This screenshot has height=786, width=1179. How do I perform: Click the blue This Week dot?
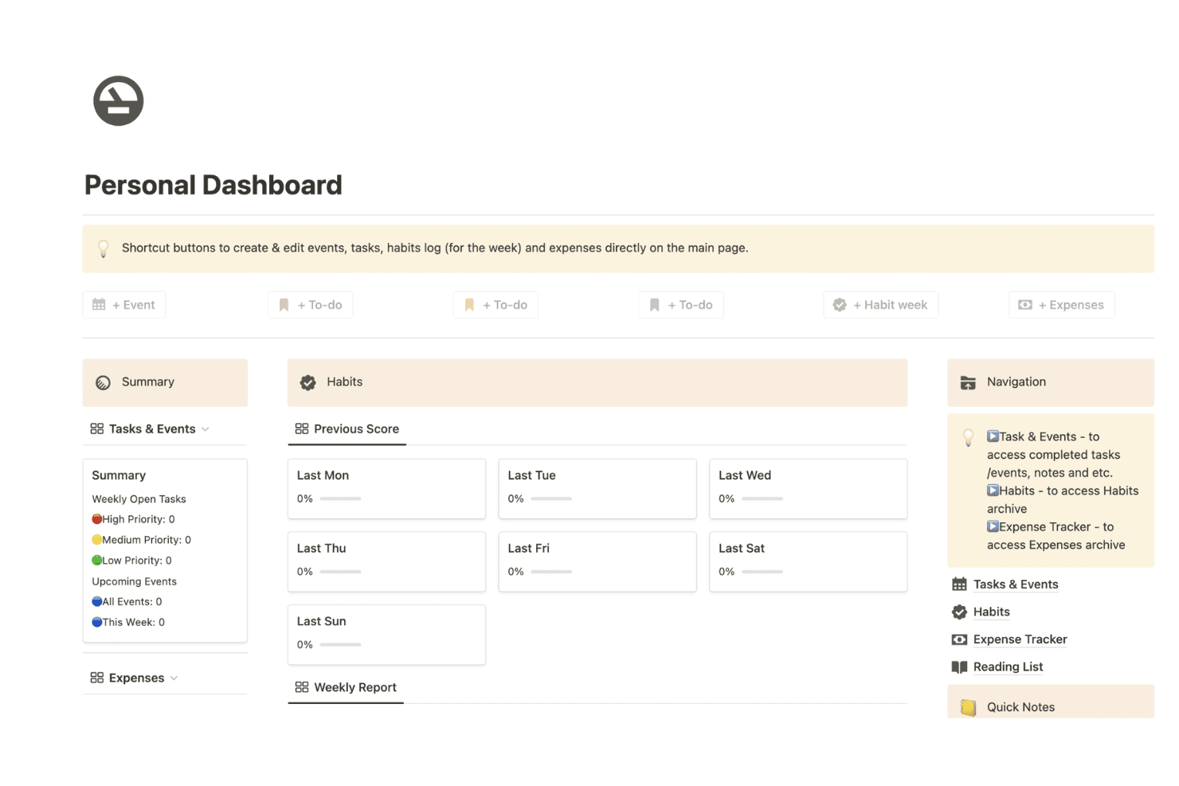coord(97,623)
